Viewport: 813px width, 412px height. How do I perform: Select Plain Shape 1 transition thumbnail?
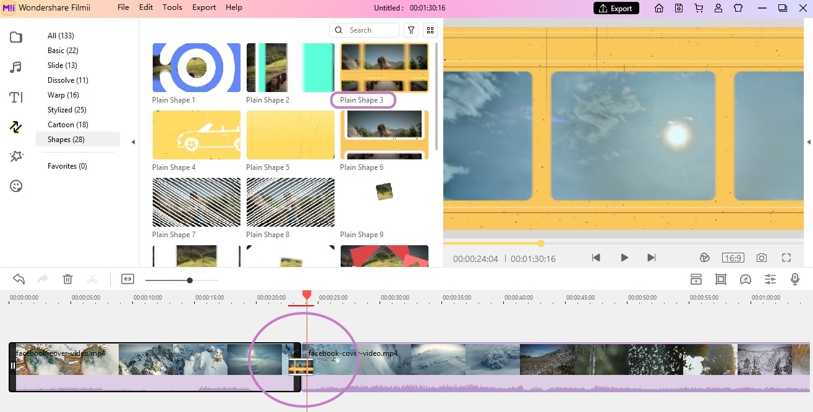point(197,67)
